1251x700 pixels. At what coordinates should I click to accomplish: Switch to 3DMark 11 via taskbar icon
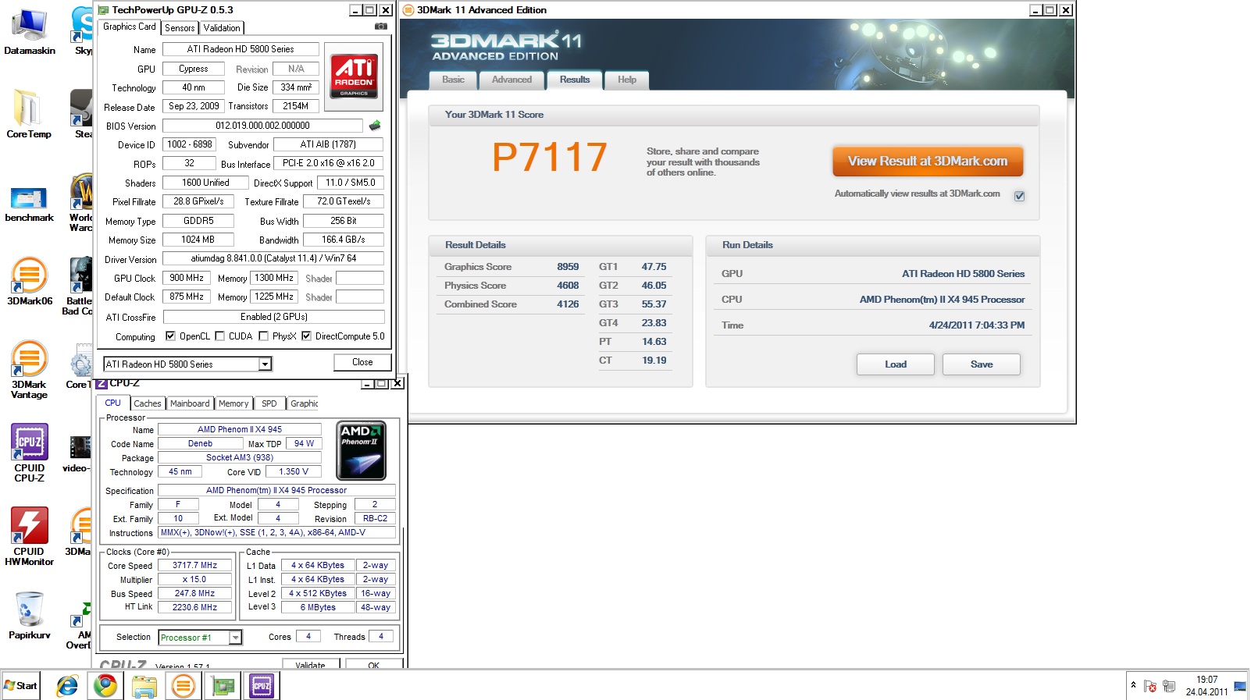coord(184,686)
